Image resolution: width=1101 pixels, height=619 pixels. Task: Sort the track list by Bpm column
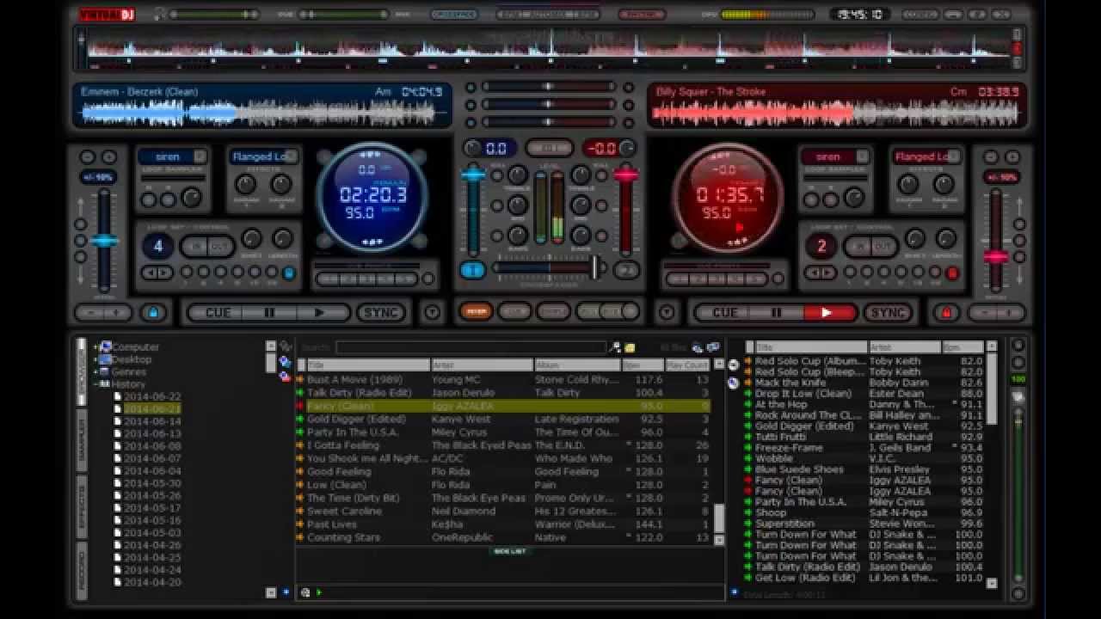click(643, 365)
